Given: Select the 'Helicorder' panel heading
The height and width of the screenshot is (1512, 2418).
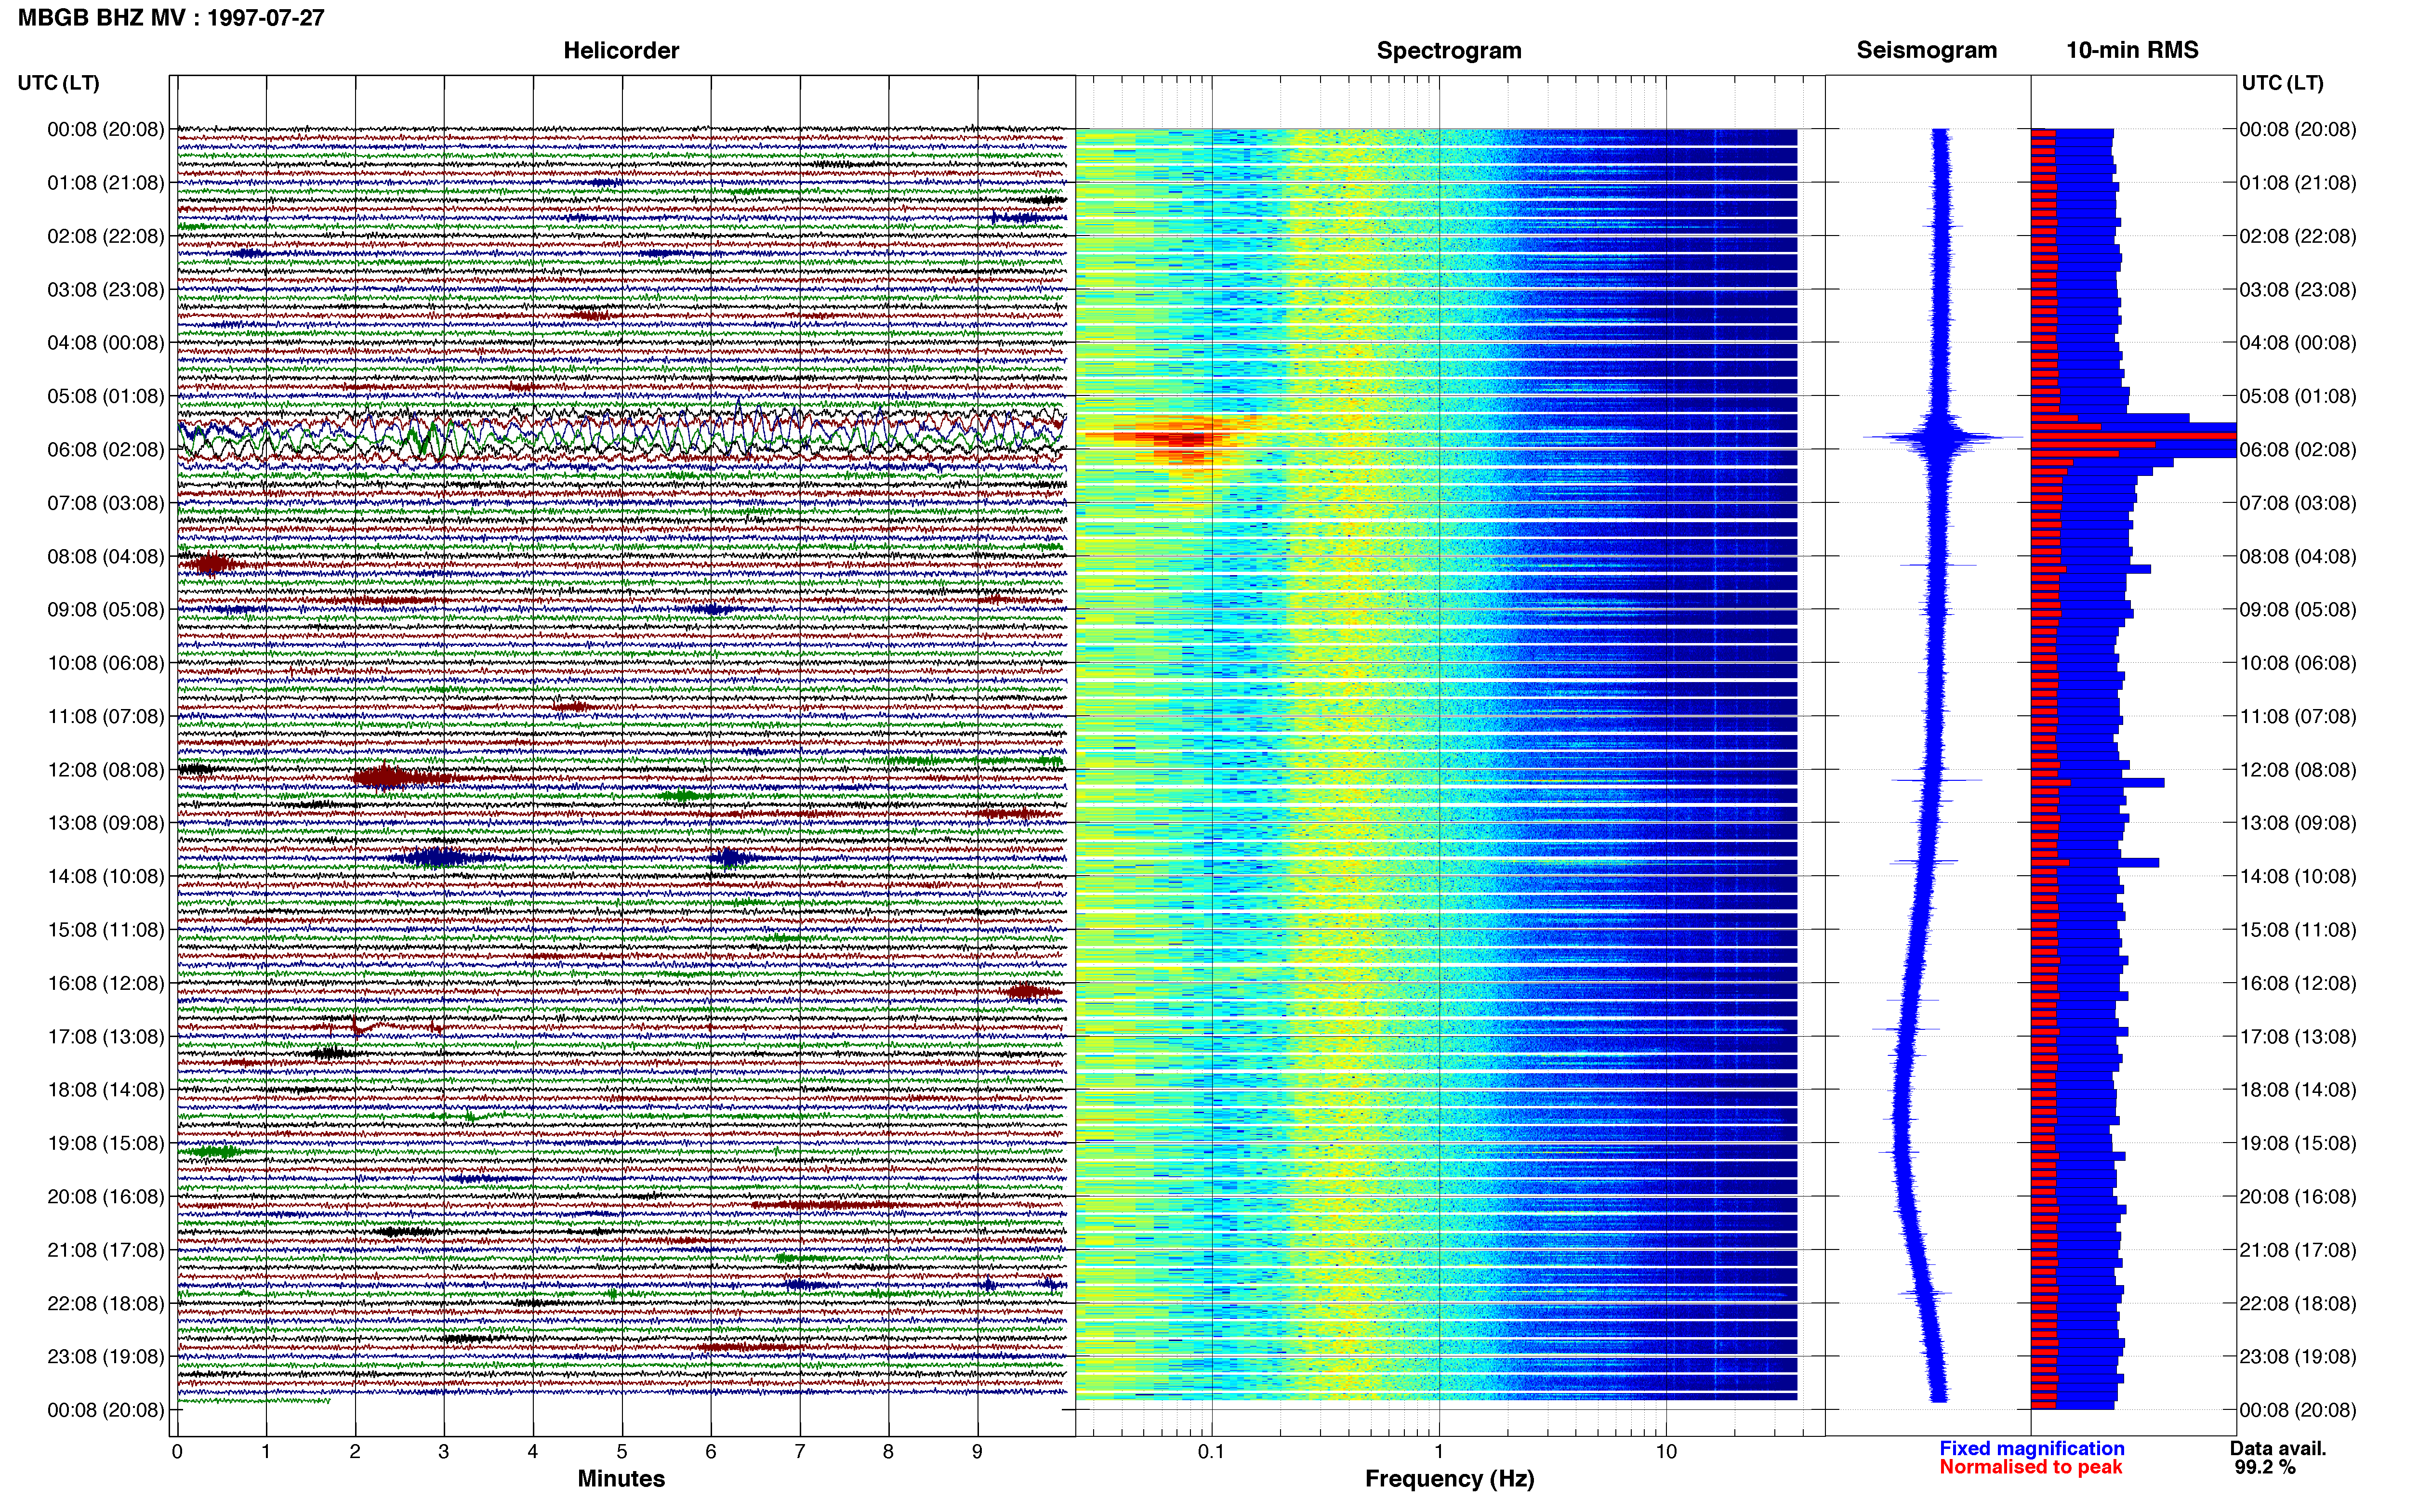Looking at the screenshot, I should (621, 50).
